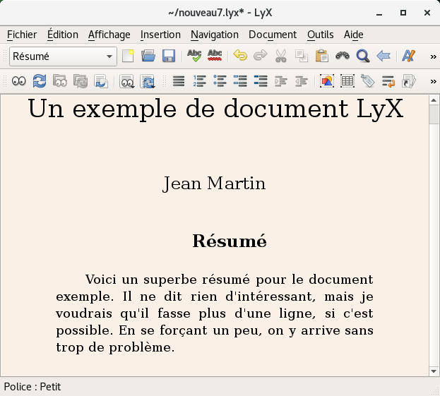Insert cross-reference icon
The width and height of the screenshot is (440, 396).
[x=388, y=81]
